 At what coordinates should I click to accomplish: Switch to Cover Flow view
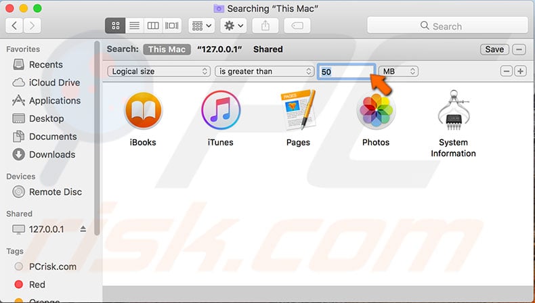point(171,26)
